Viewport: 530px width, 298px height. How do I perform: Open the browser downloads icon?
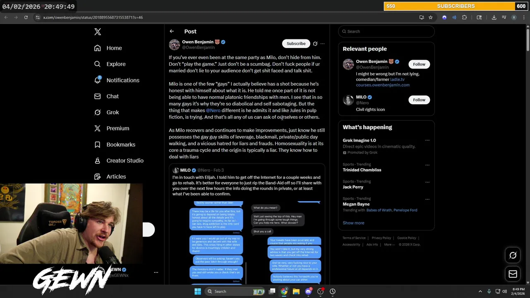pos(494,17)
